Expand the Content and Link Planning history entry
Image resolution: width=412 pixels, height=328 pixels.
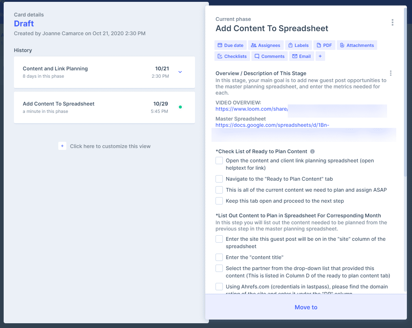pyautogui.click(x=180, y=72)
